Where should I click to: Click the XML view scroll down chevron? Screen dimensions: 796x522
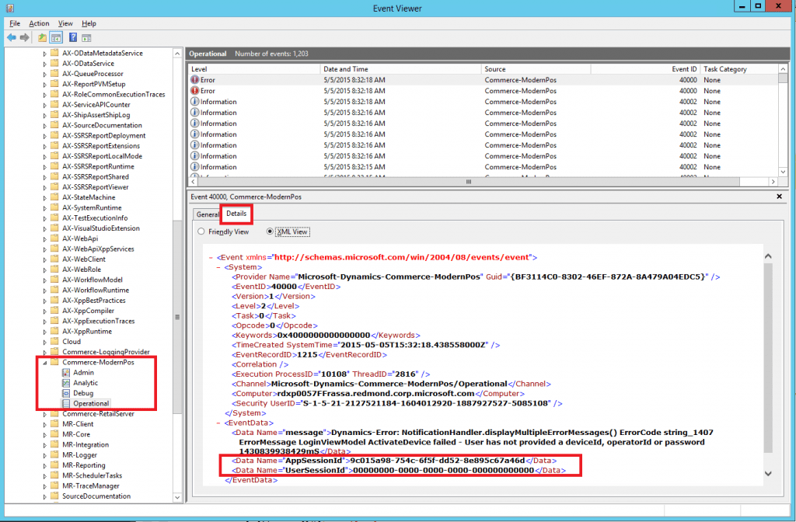point(768,473)
